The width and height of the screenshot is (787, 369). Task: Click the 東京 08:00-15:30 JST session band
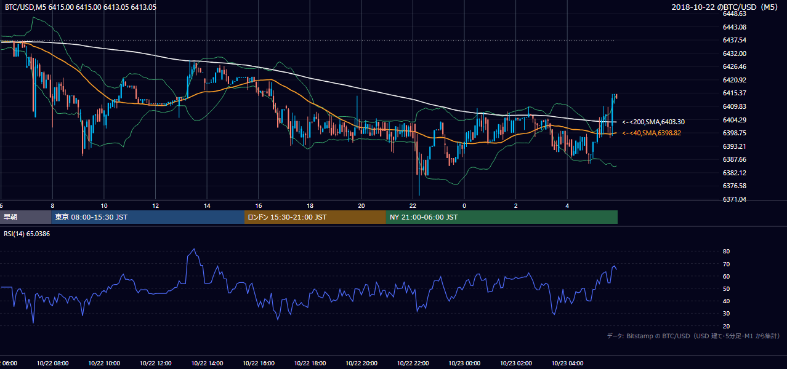point(148,217)
